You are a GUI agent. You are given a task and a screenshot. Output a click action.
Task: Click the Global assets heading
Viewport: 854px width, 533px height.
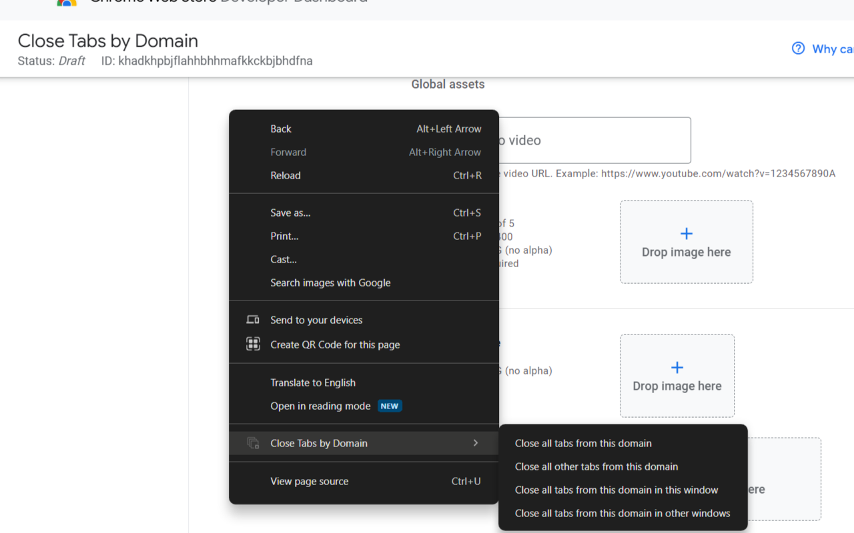(x=448, y=85)
